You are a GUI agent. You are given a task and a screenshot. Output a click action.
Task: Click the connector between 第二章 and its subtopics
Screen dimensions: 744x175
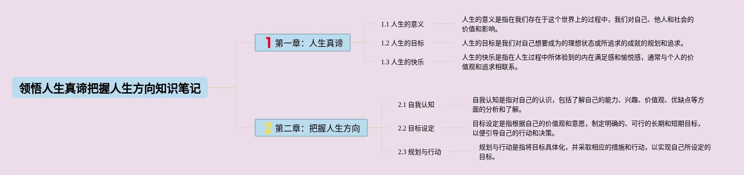pyautogui.click(x=381, y=128)
